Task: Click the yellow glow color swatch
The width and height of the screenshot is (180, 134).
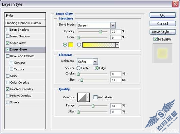Action: coord(71,45)
